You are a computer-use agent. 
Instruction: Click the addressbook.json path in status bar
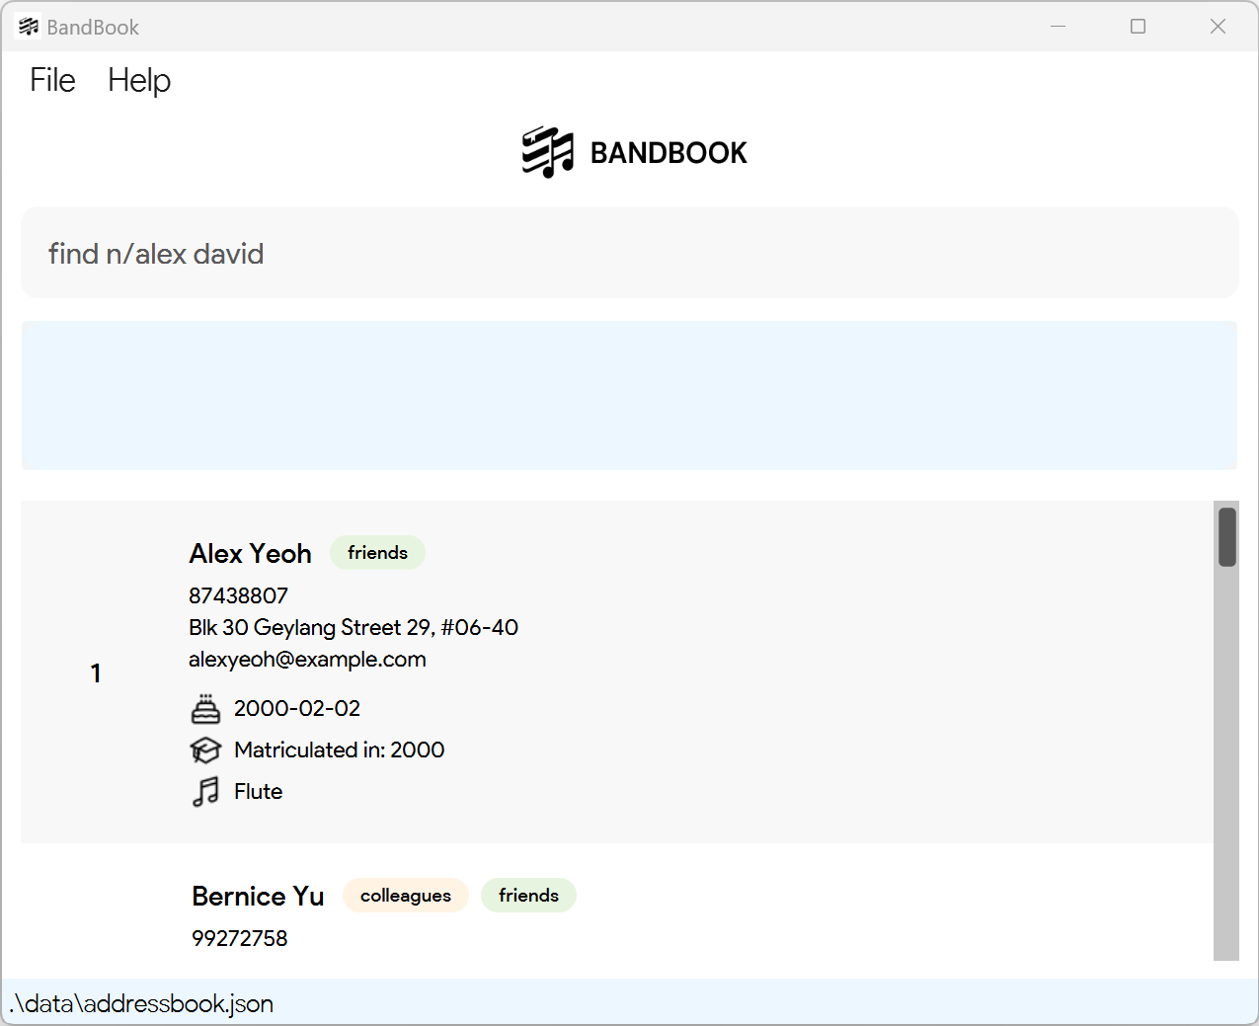[x=141, y=1003]
